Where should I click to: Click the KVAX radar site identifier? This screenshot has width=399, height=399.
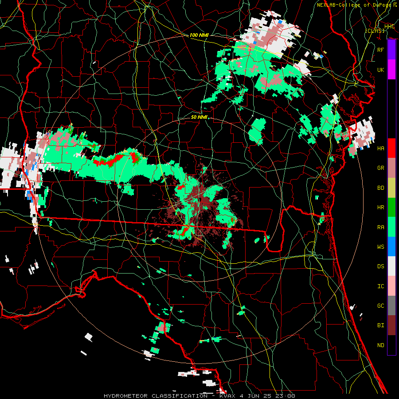pyautogui.click(x=228, y=396)
